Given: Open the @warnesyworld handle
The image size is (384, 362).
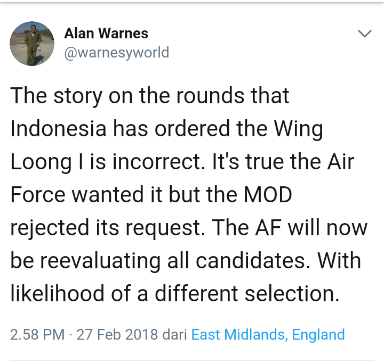Looking at the screenshot, I should 117,53.
